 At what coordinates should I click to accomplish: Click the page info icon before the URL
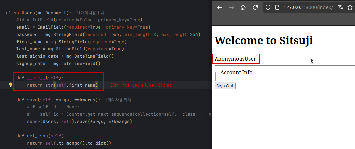coord(277,7)
